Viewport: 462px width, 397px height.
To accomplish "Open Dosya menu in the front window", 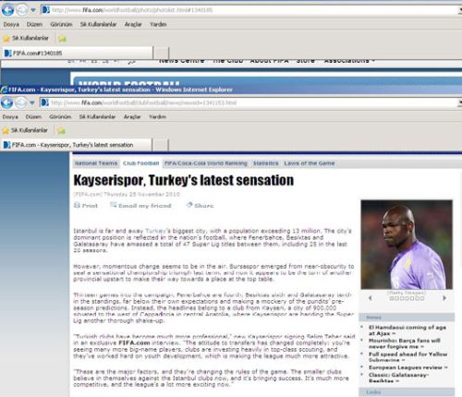I will click(10, 116).
